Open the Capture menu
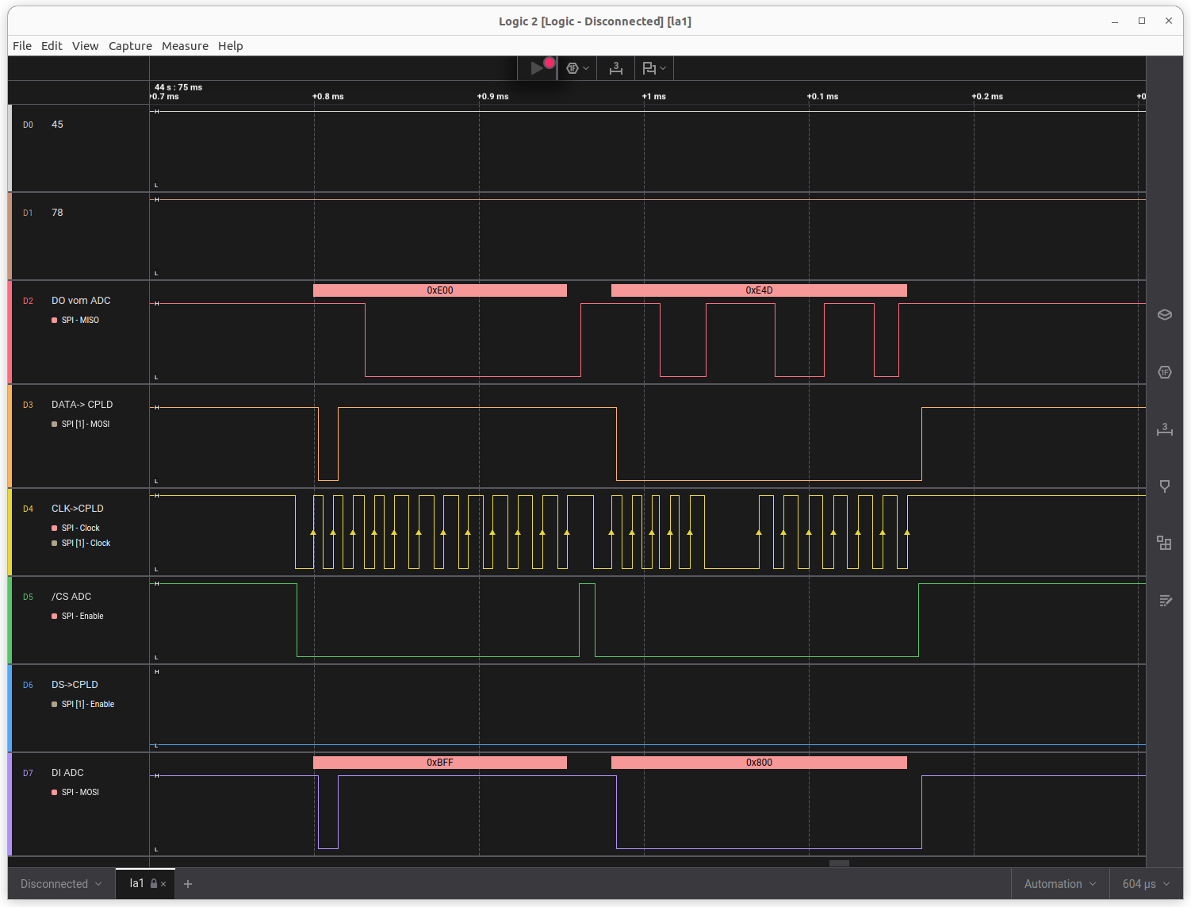The image size is (1191, 907). [130, 46]
